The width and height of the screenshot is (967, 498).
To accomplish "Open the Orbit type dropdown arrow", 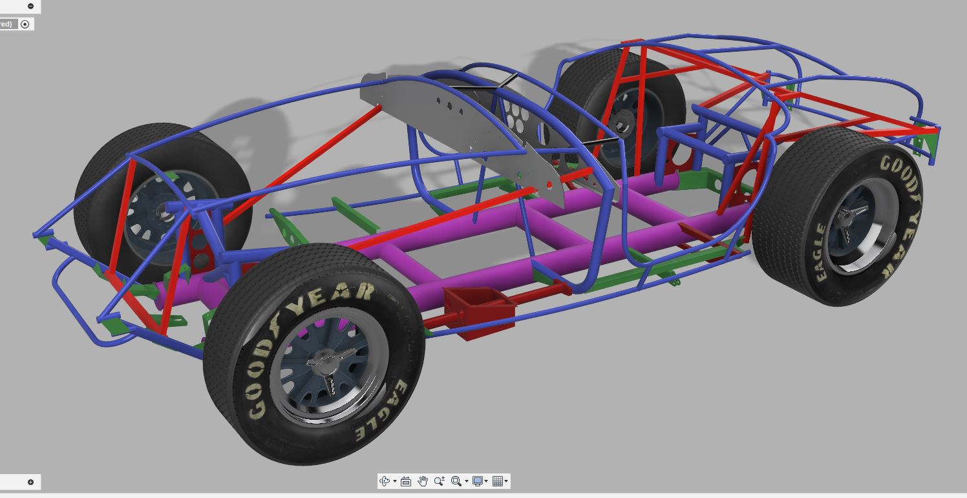I will click(395, 481).
